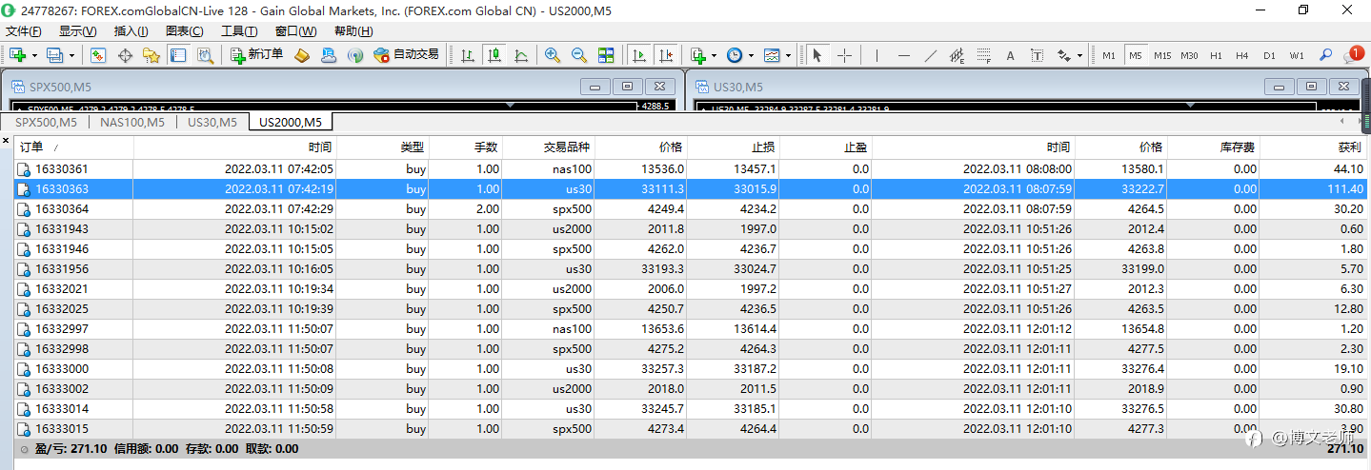Expand the chart templates dropdown arrow
Screen dimensions: 1371x470
point(788,55)
